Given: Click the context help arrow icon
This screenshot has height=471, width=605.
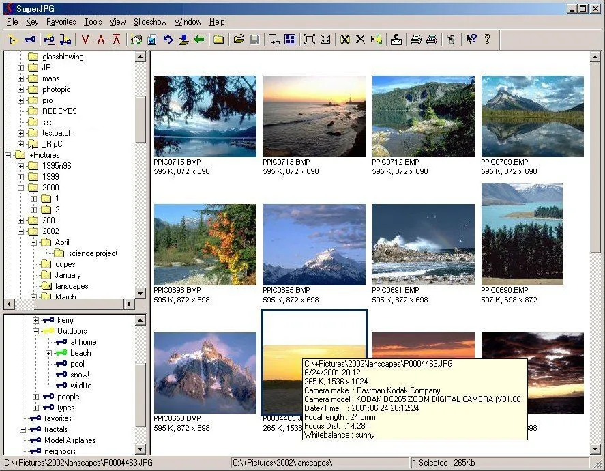Looking at the screenshot, I should pos(470,40).
